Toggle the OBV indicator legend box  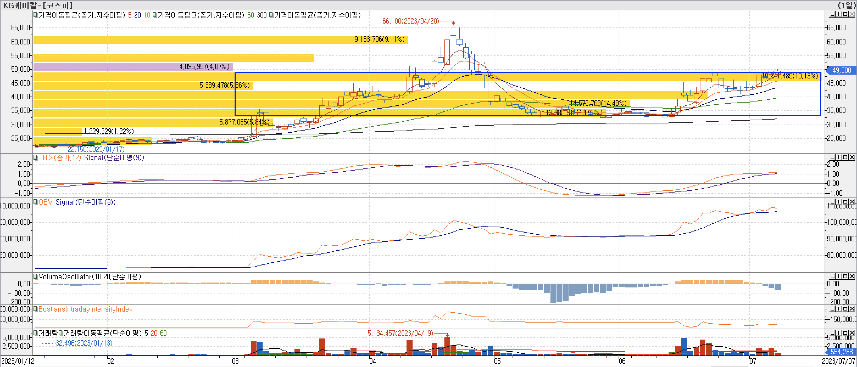[36, 202]
